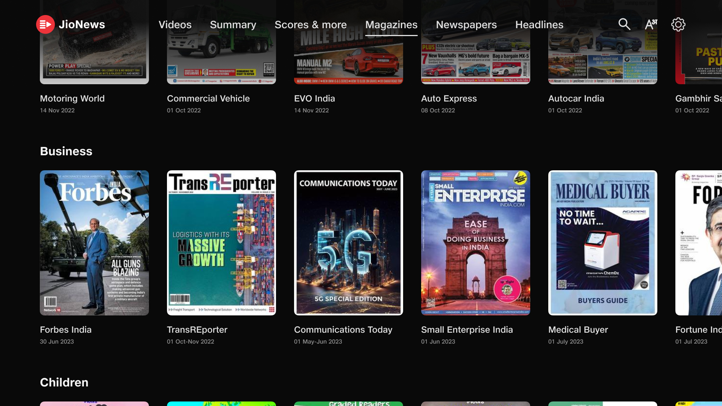Select the Magazines tab
Image resolution: width=722 pixels, height=406 pixels.
(391, 25)
